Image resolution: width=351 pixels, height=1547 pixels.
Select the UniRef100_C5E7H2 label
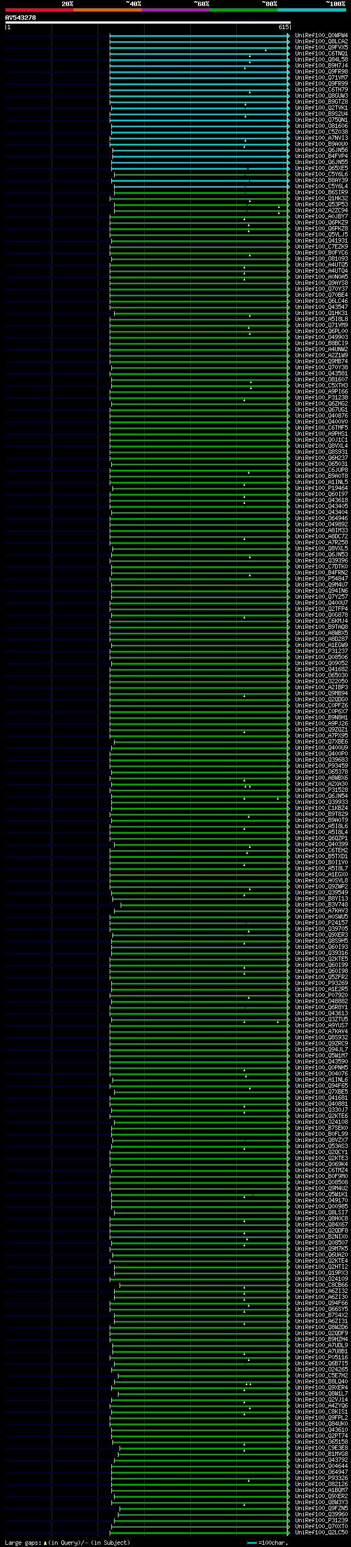coord(321,1375)
